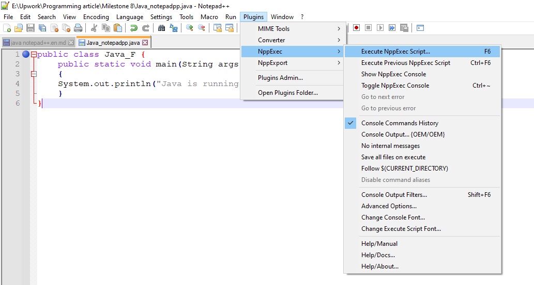The width and height of the screenshot is (534, 285).
Task: Click the Run macro multiple times icon
Action: point(392,28)
